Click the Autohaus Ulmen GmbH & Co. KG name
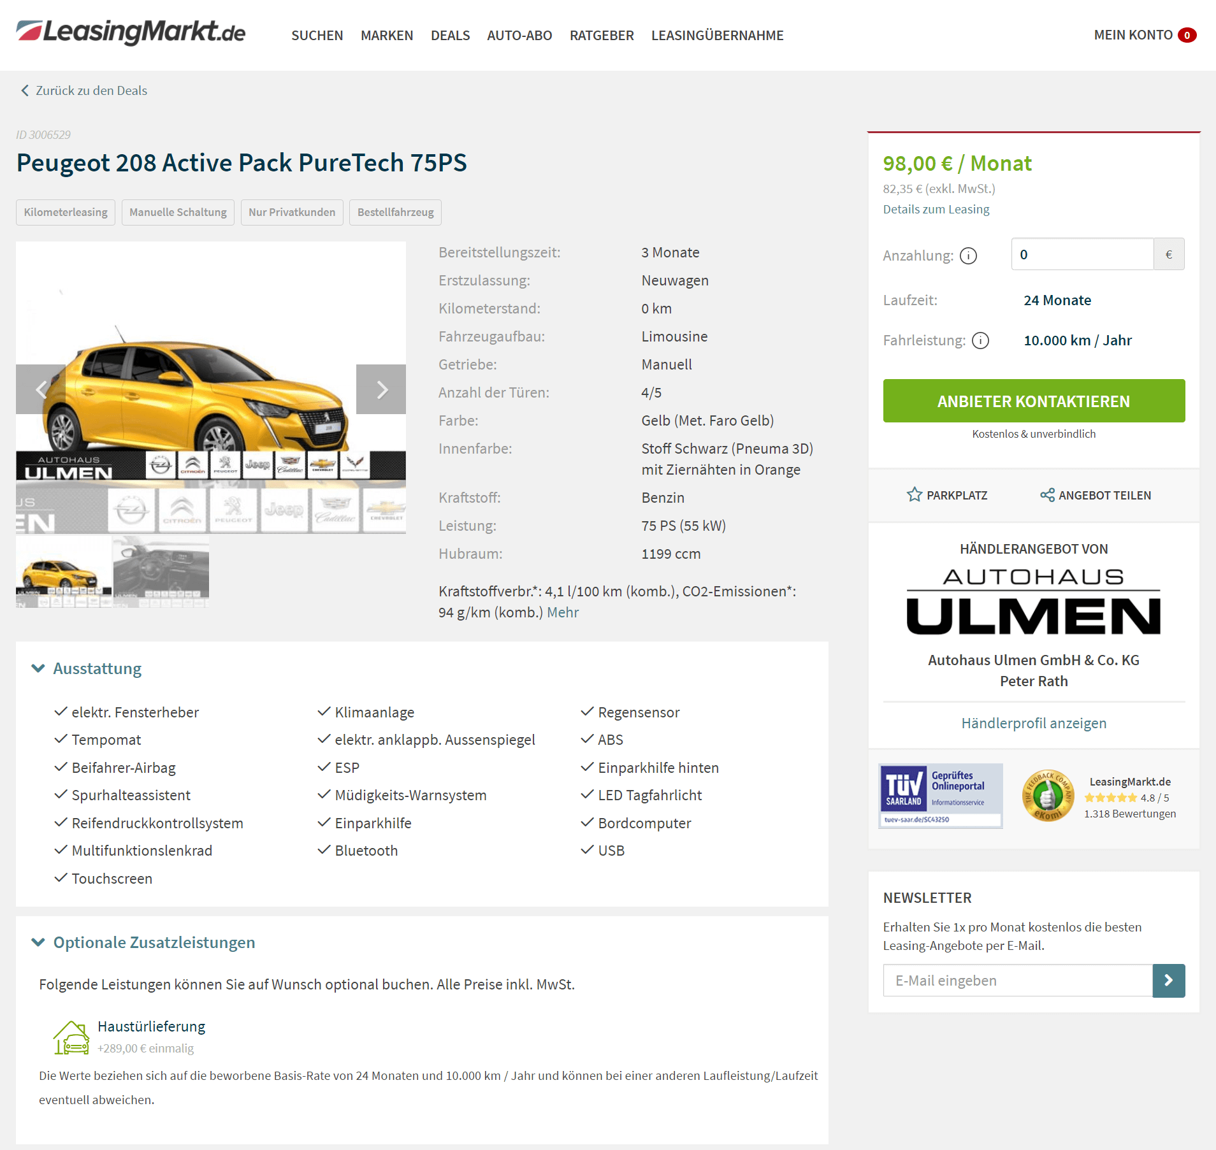 [x=1034, y=660]
